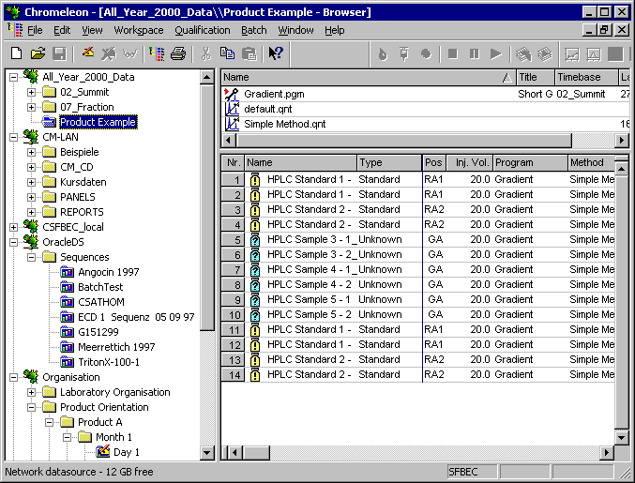The width and height of the screenshot is (635, 483).
Task: Click the Browser tree toolbar icon
Action: coord(157,53)
